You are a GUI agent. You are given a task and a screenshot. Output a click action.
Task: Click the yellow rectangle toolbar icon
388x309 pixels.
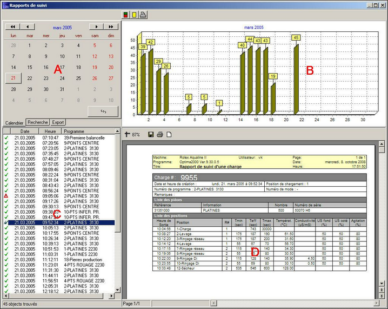tap(134, 15)
